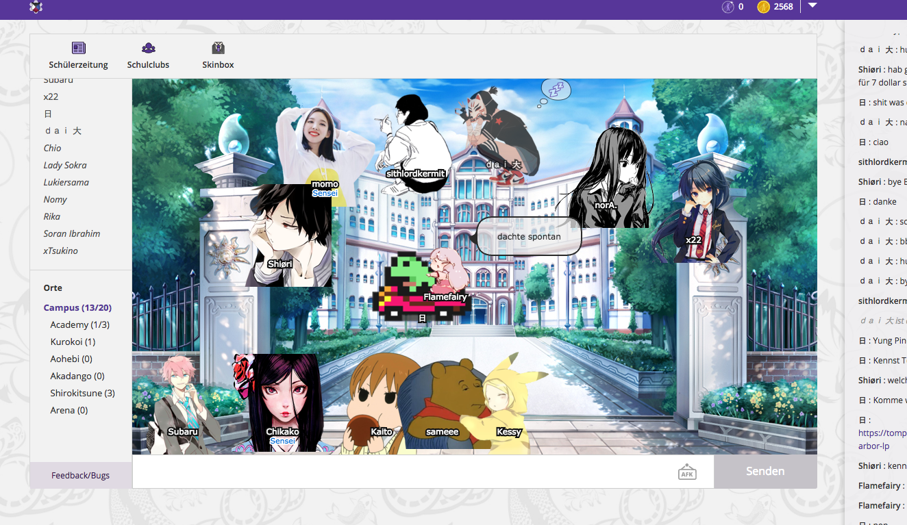Open the top-right account dropdown arrow
This screenshot has height=525, width=907.
coord(812,5)
